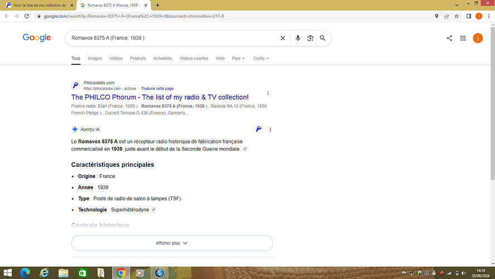Open the Store app in taskbar
495x279 pixels.
(x=82, y=273)
